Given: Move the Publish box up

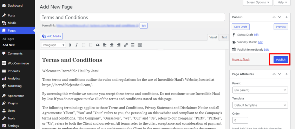Looking at the screenshot, I should 274,17.
